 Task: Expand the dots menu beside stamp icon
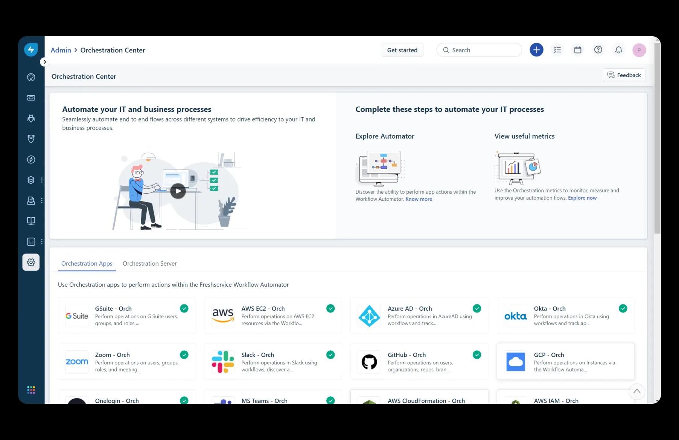[42, 200]
